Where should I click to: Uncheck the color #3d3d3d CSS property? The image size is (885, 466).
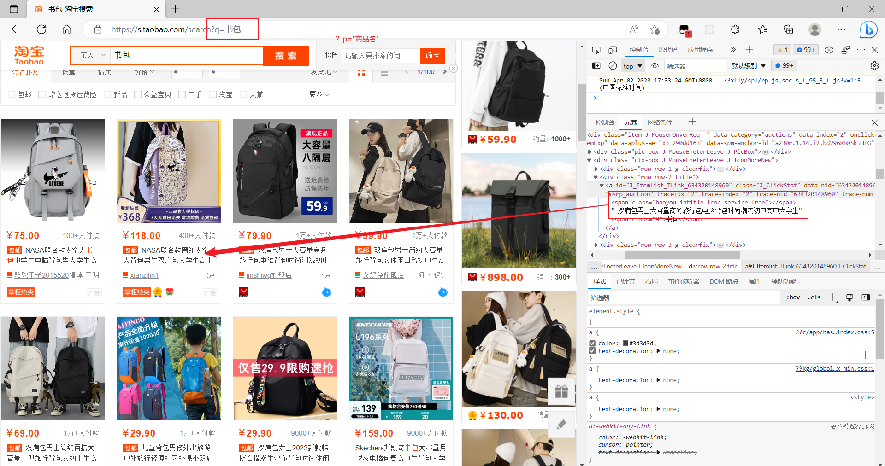click(592, 343)
